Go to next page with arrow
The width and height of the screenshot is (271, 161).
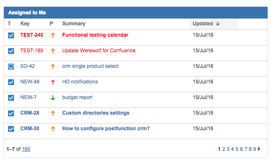(259, 149)
